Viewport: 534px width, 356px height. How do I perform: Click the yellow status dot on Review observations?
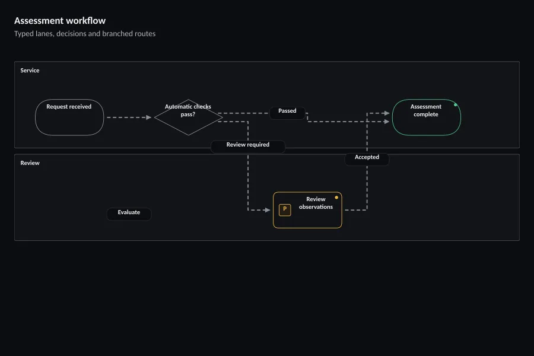click(336, 197)
